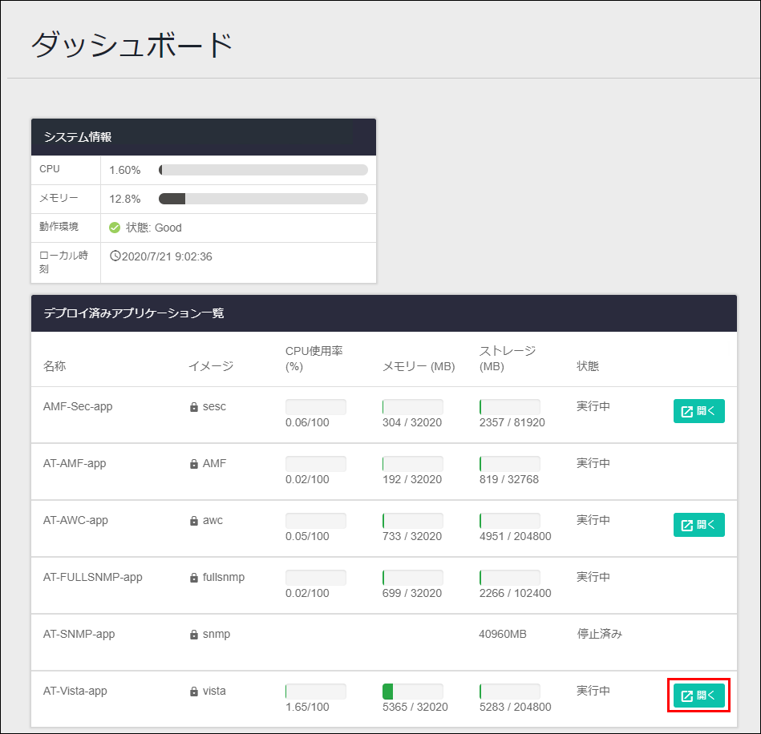Click the 状態 column header

[588, 365]
